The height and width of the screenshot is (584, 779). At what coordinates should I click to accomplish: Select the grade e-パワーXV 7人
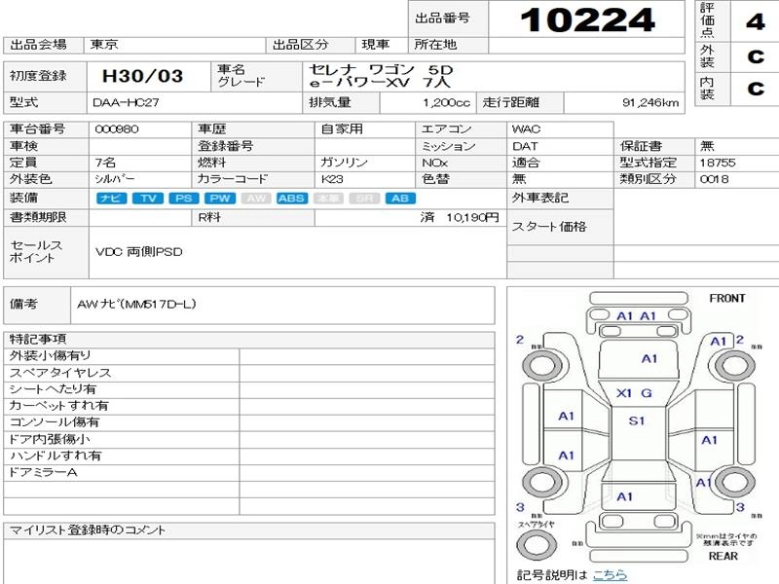pos(380,82)
